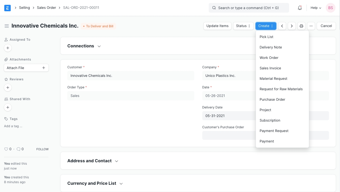Click the search command bar

click(x=249, y=8)
